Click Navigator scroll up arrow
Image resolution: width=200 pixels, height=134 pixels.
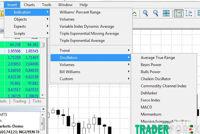point(43,115)
